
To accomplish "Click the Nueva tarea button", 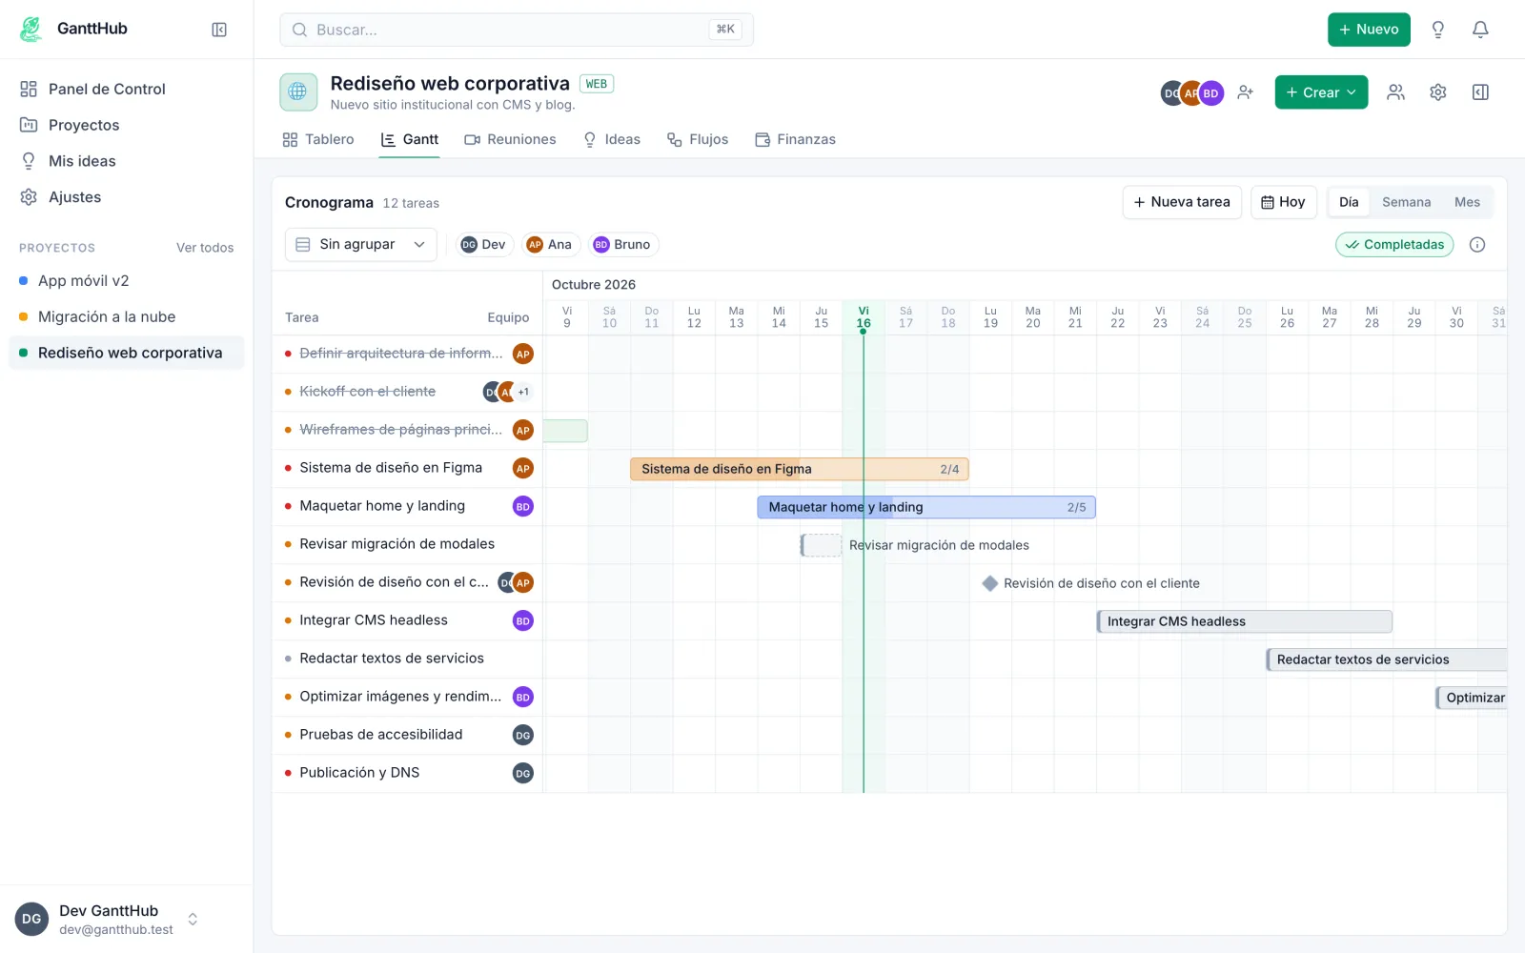I will tap(1182, 202).
